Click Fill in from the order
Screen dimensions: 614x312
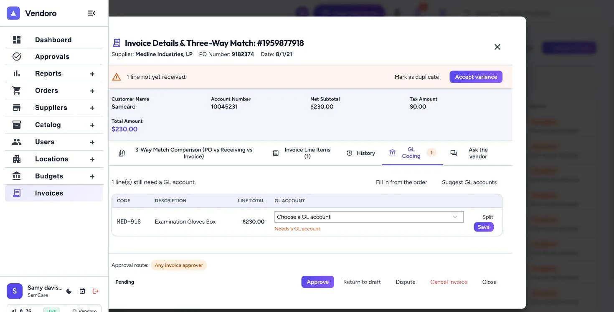[x=401, y=182]
